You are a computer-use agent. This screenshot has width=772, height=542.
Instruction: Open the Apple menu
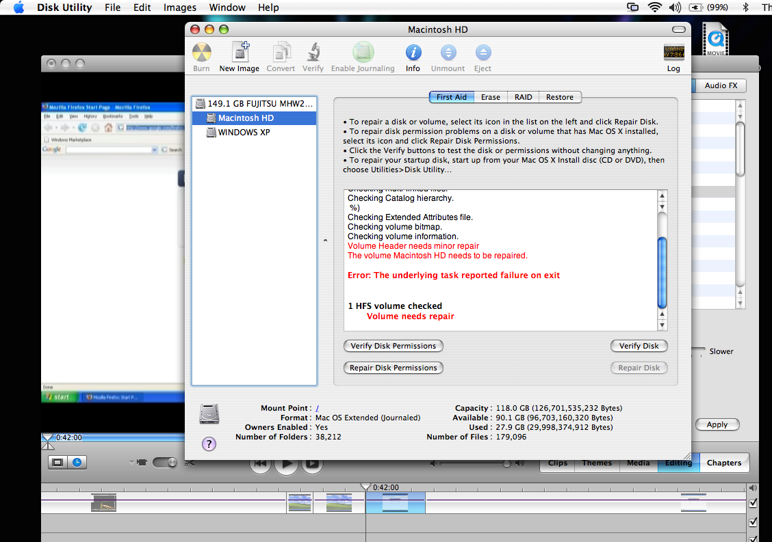[18, 8]
